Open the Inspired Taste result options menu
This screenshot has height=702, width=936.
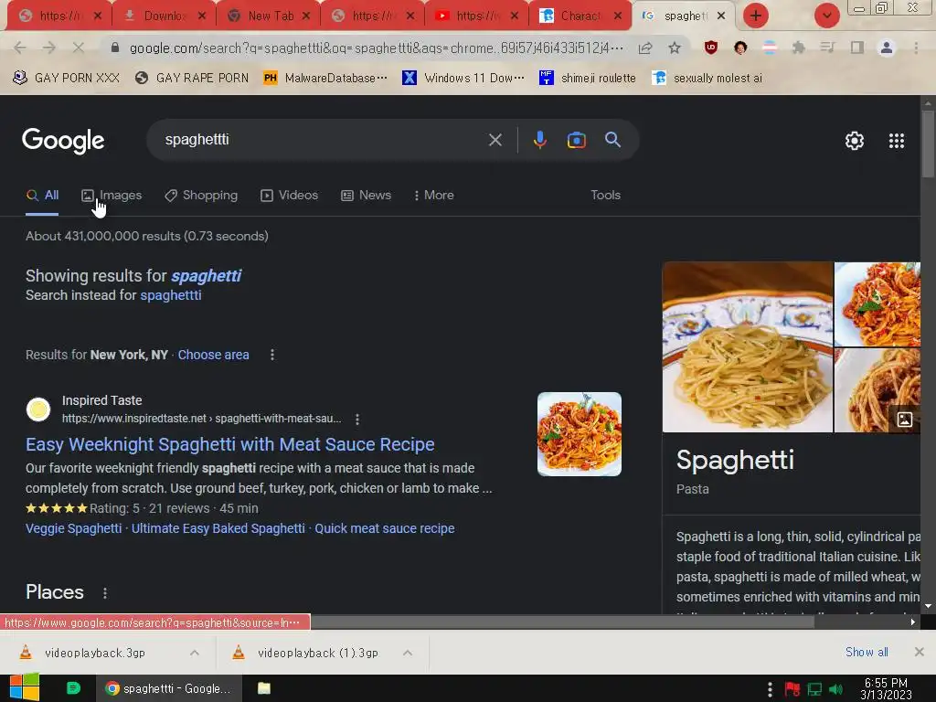click(357, 419)
